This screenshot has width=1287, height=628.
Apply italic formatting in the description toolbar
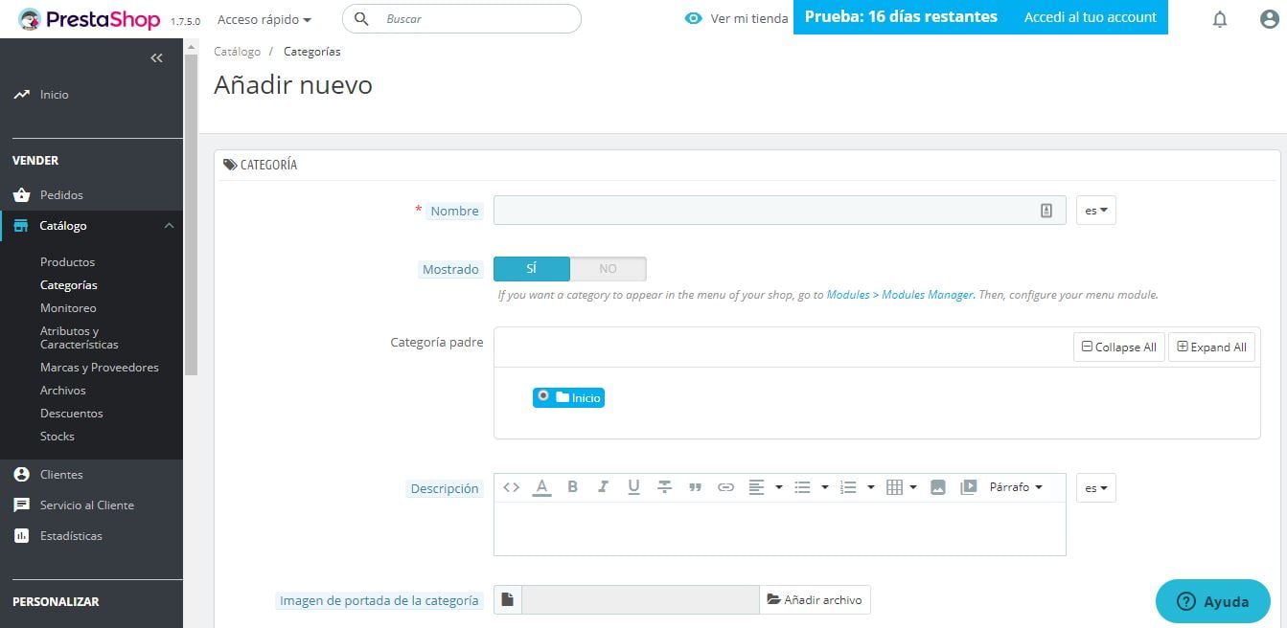603,487
